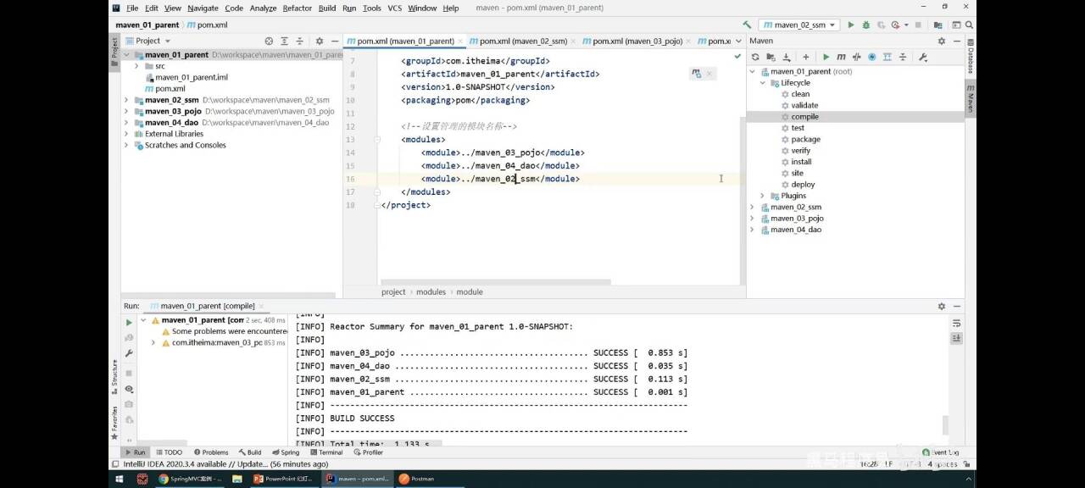This screenshot has width=1085, height=488.
Task: Select Opened File target icon in Project panel
Action: point(269,41)
